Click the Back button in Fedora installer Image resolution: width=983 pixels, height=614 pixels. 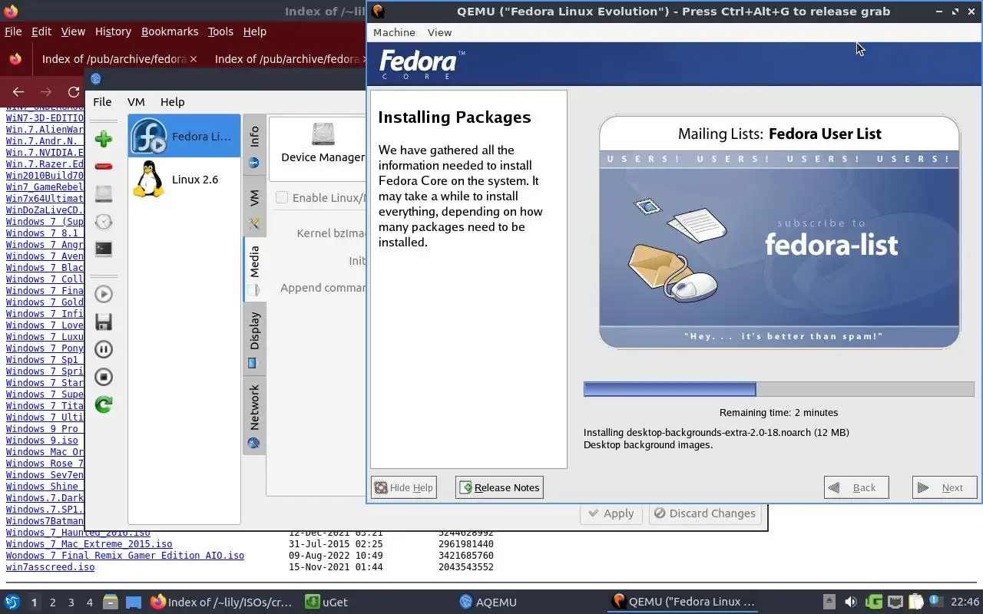click(856, 487)
